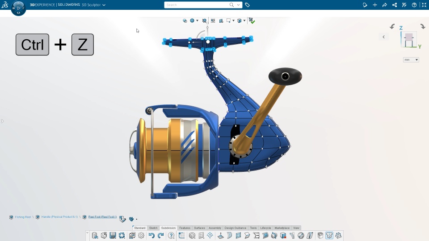The height and width of the screenshot is (241, 429).
Task: Click the confirm check mark icon in view toolbar
Action: coord(252,21)
